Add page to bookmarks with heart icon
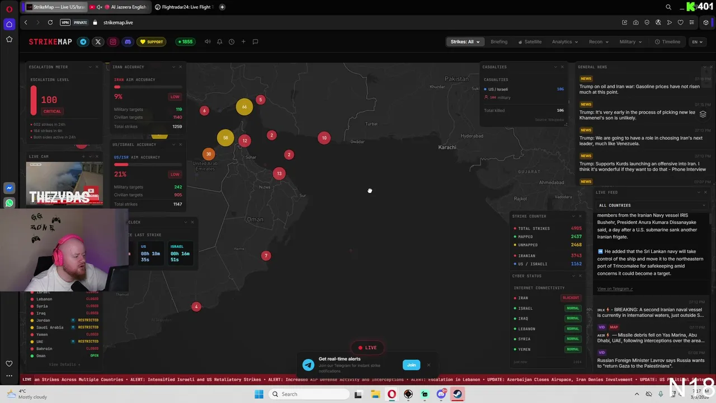This screenshot has height=403, width=716. click(680, 22)
